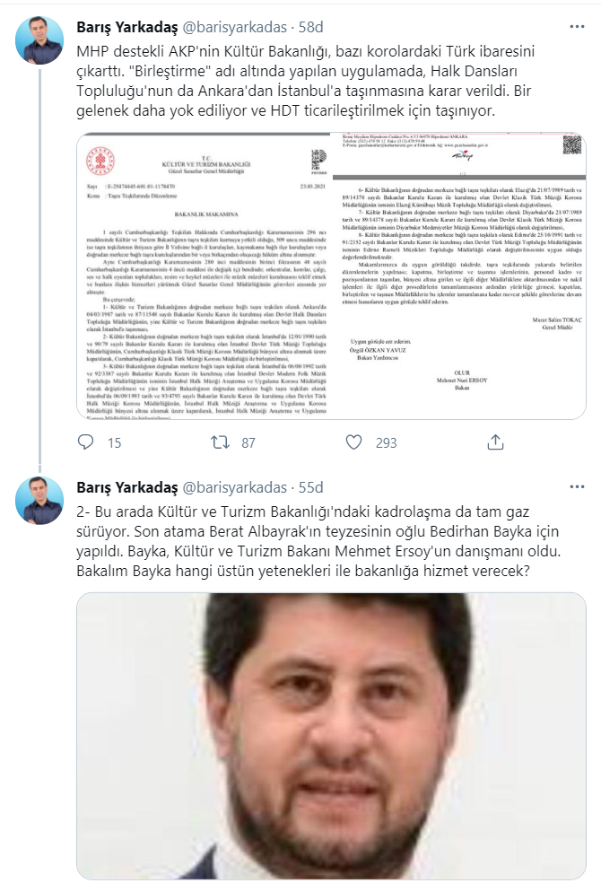Open @barisyarkadas handle on second tweet

235,487
